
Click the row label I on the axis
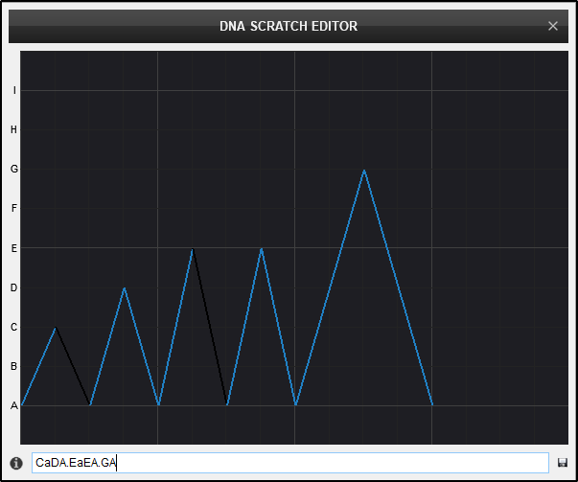[x=14, y=90]
